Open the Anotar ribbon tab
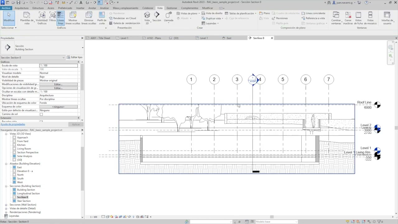 tap(92, 8)
